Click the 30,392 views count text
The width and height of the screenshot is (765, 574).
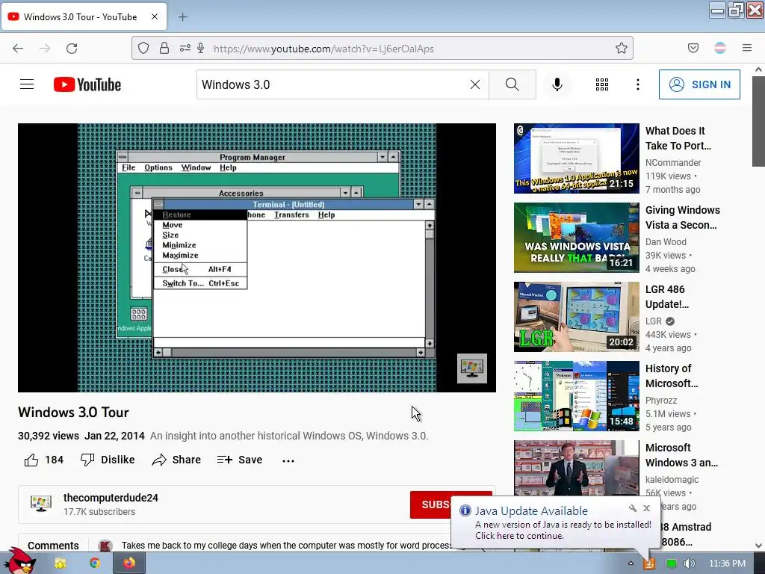pos(49,436)
